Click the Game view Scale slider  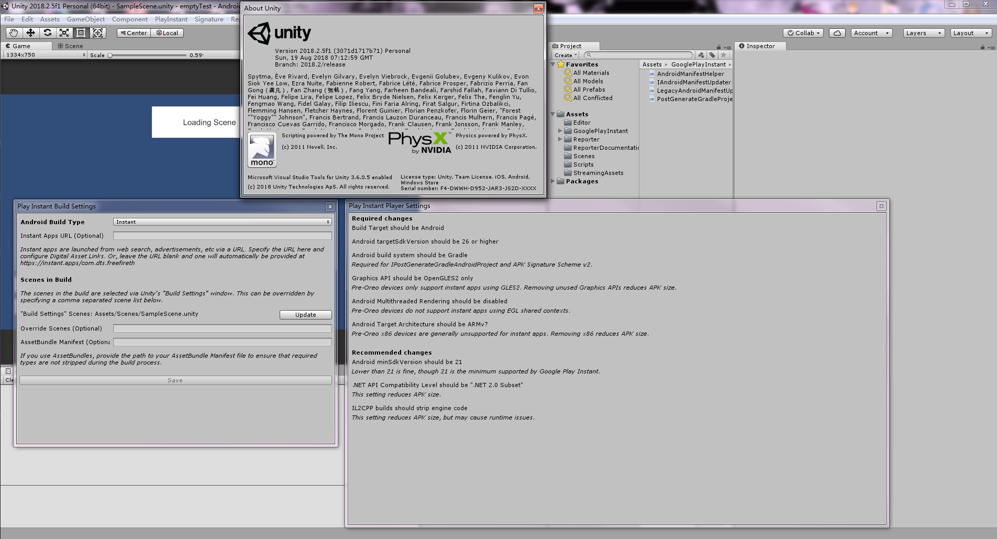(148, 55)
